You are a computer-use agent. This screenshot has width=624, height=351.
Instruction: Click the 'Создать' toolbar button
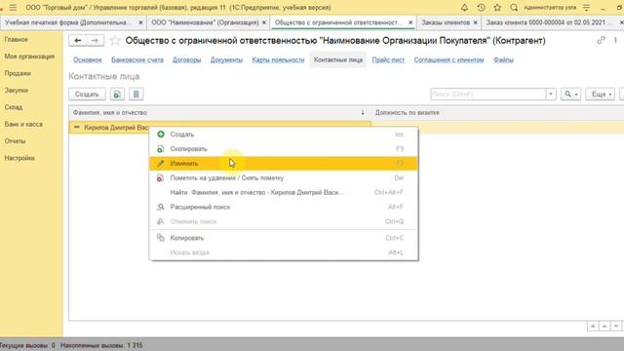[87, 95]
